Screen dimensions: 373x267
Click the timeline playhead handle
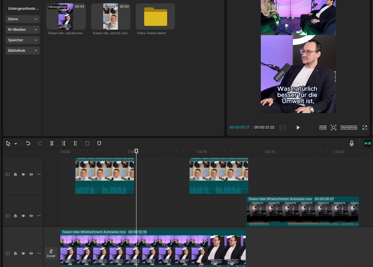click(136, 151)
